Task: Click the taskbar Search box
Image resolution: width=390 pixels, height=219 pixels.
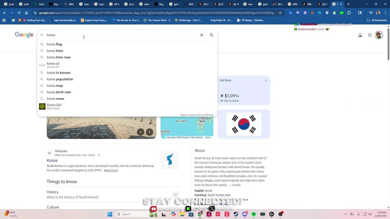Action: point(137,214)
